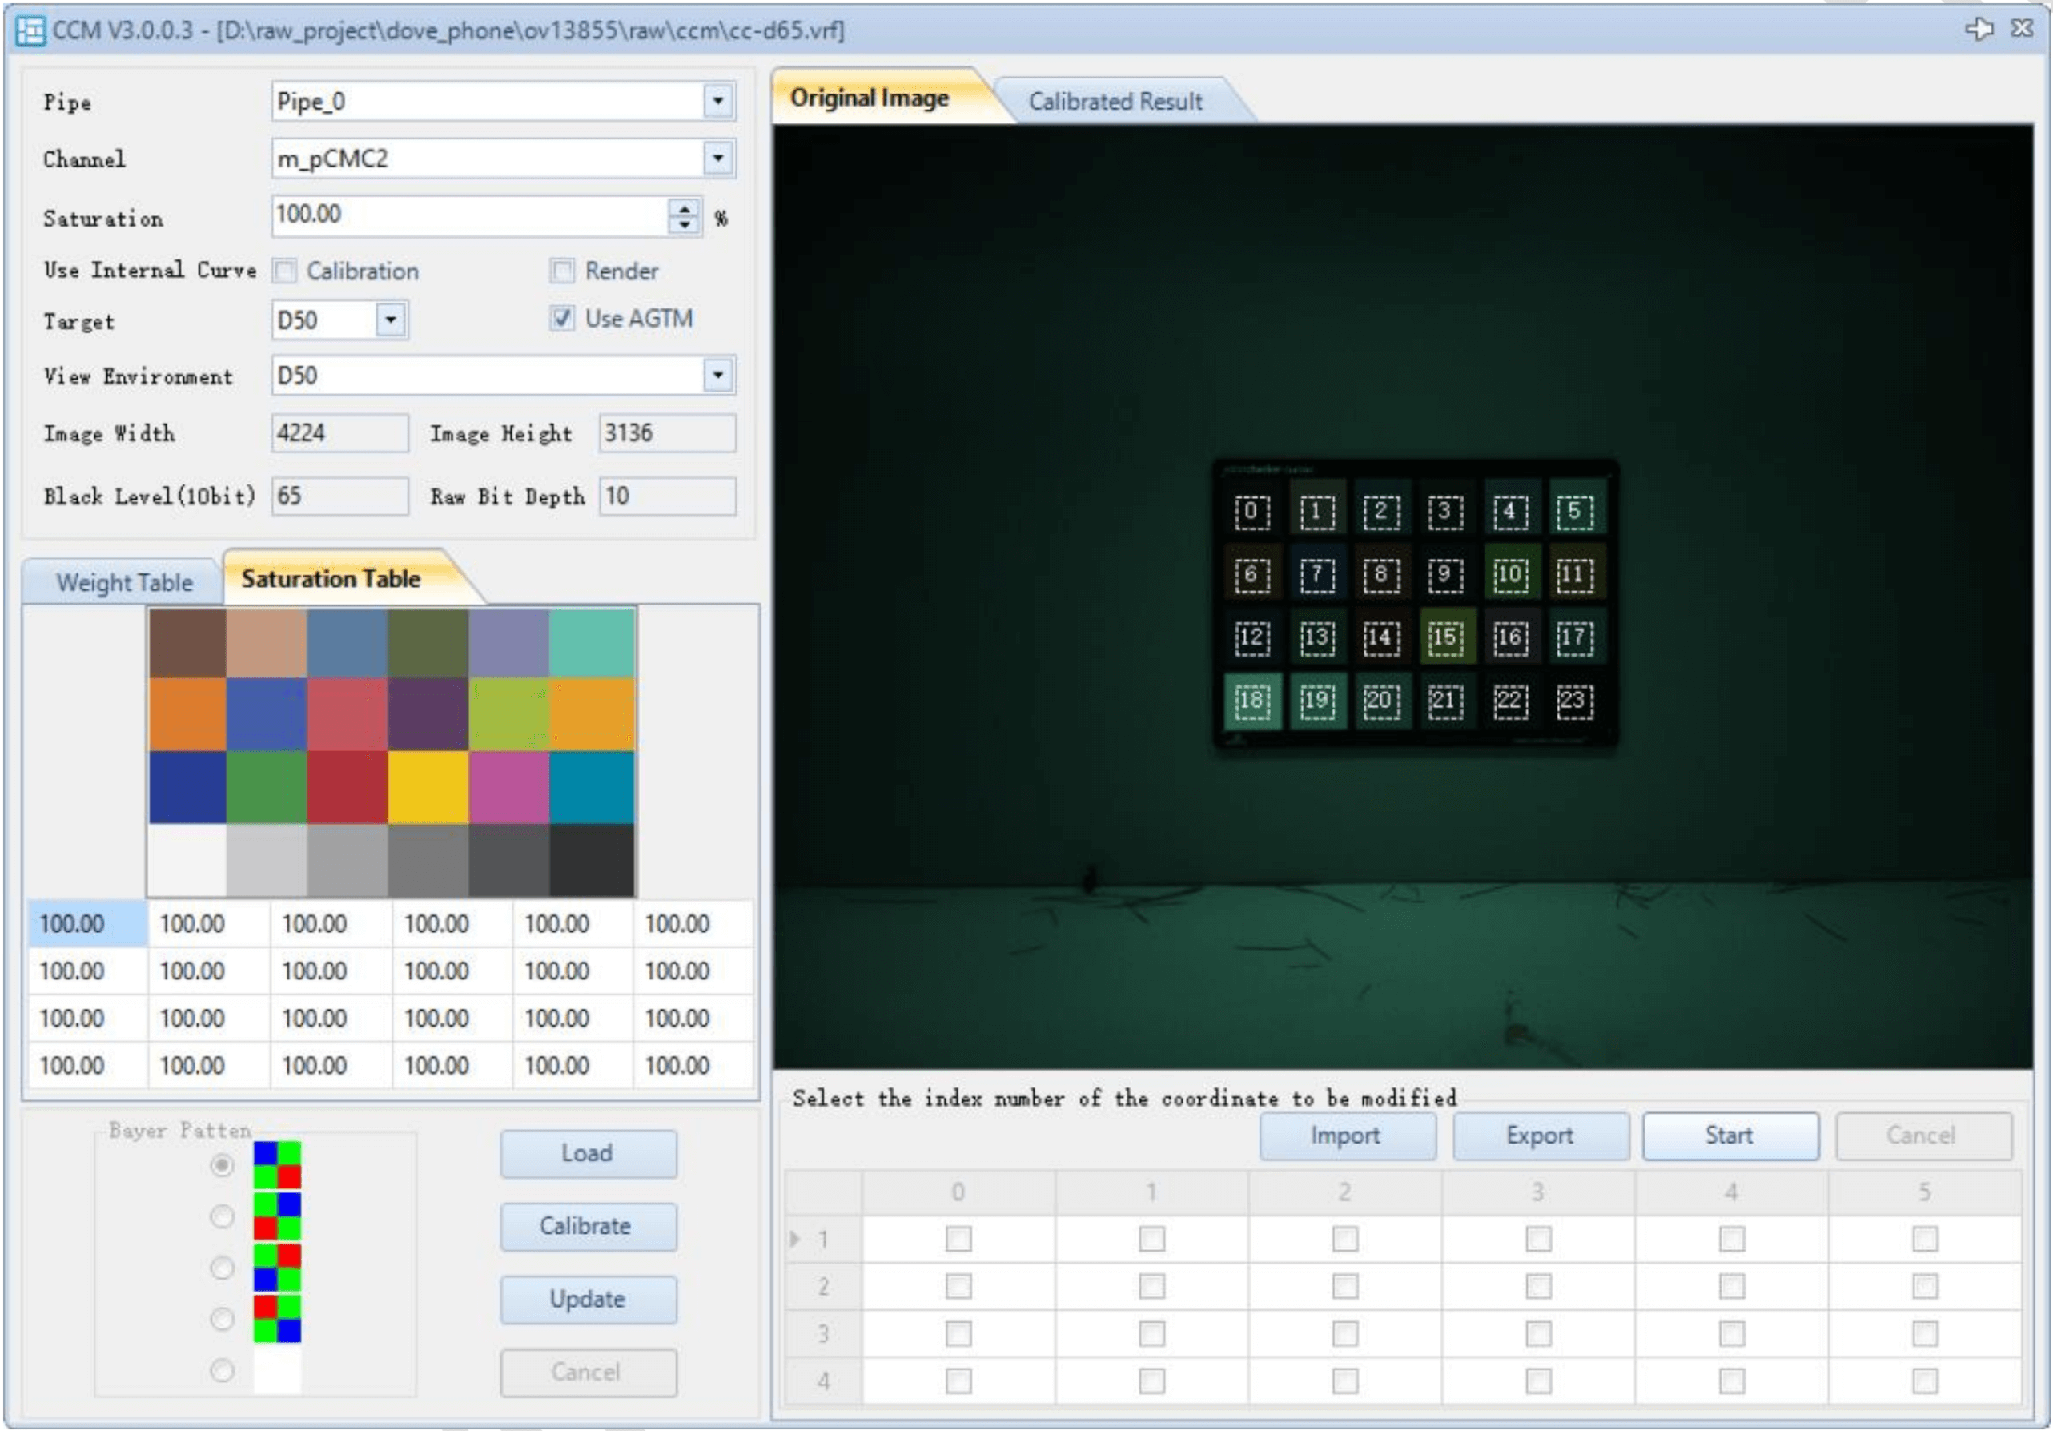Click the CCM app icon in title bar
The image size is (2053, 1431).
pos(30,30)
